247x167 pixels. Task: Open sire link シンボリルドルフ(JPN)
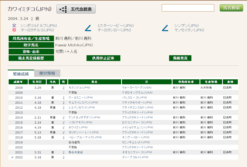[x=39, y=26]
